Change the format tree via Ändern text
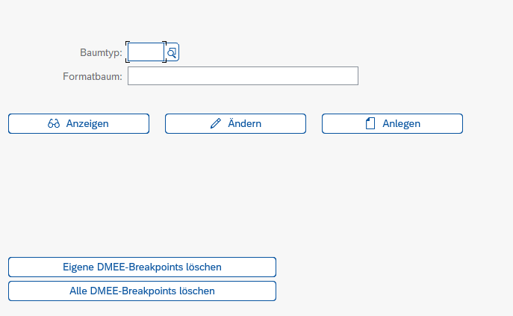Viewport: 513px width, 316px height. click(x=244, y=124)
